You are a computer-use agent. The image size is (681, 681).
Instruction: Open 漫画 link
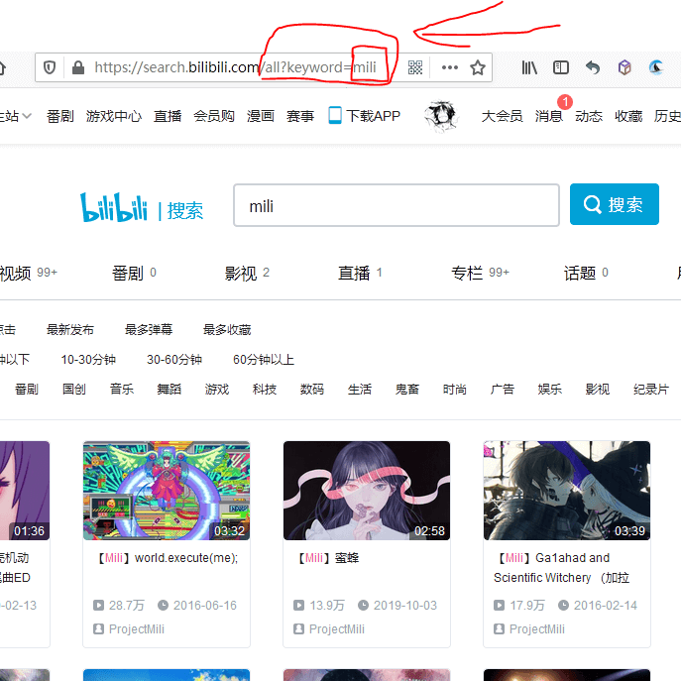tap(261, 116)
